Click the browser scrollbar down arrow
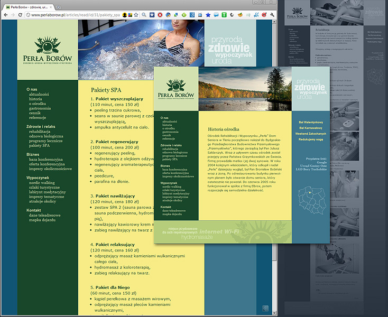 coord(274,313)
